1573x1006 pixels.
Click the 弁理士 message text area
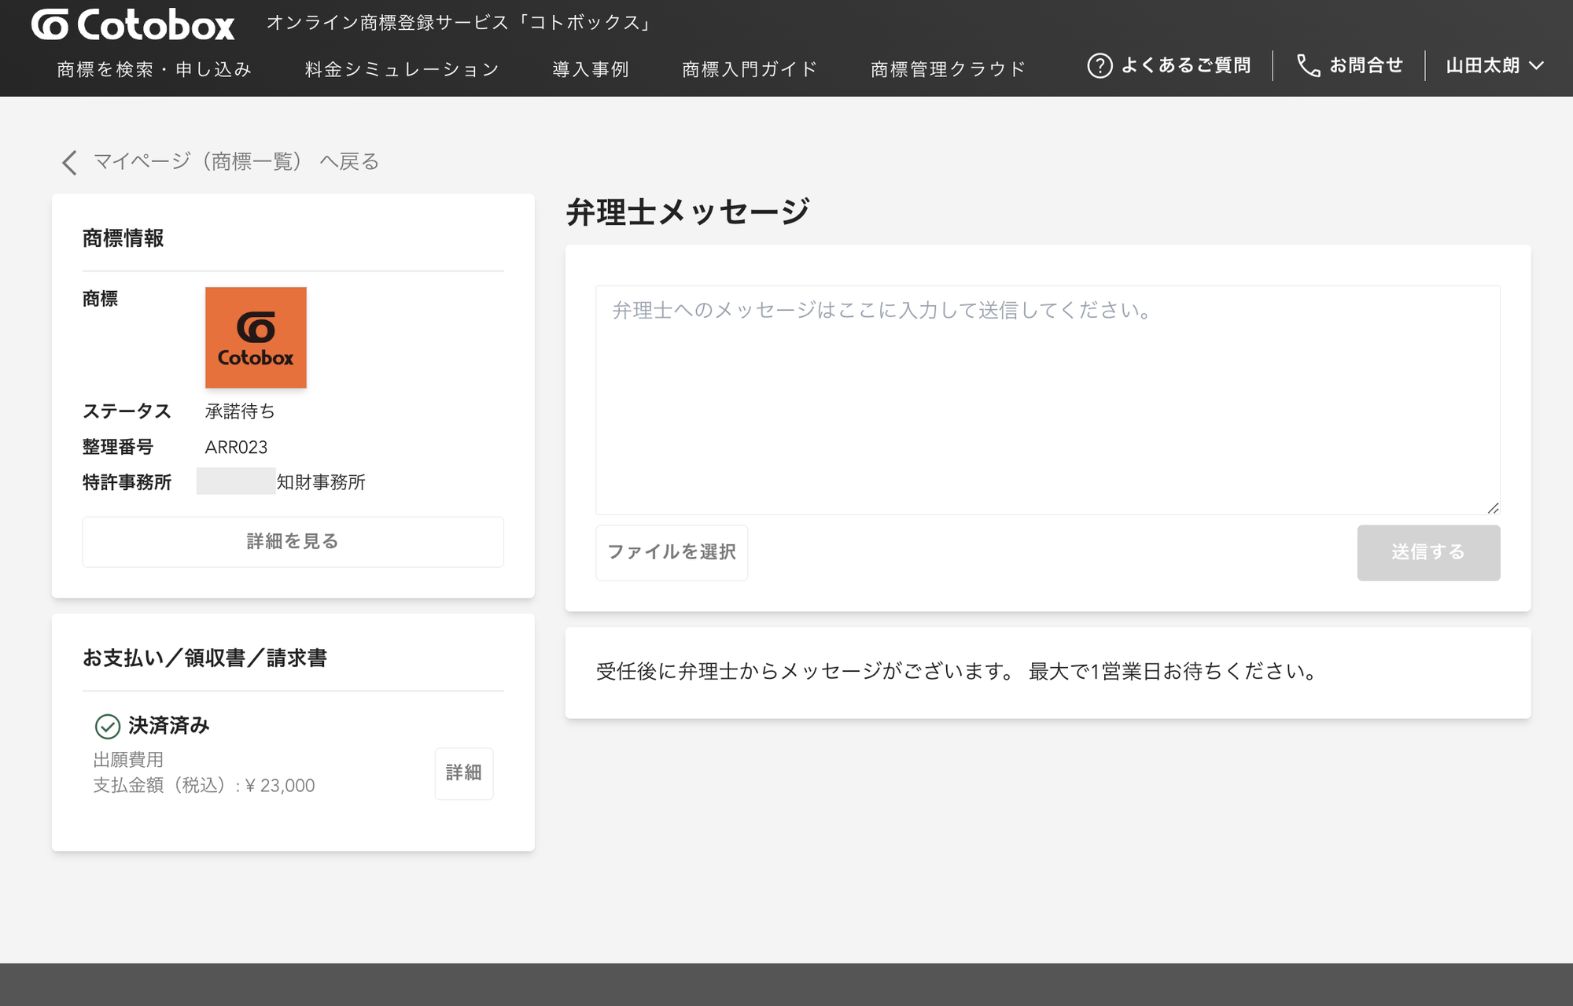pyautogui.click(x=1047, y=400)
